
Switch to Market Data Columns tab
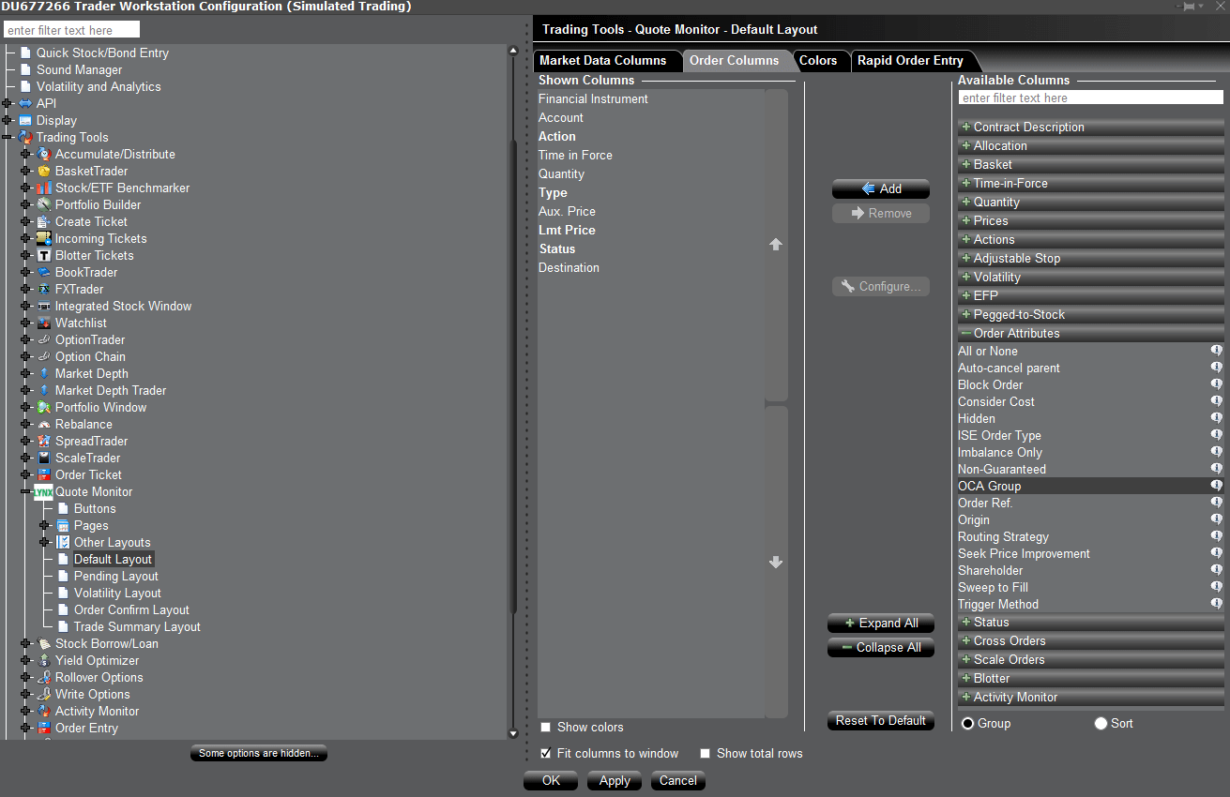tap(602, 60)
